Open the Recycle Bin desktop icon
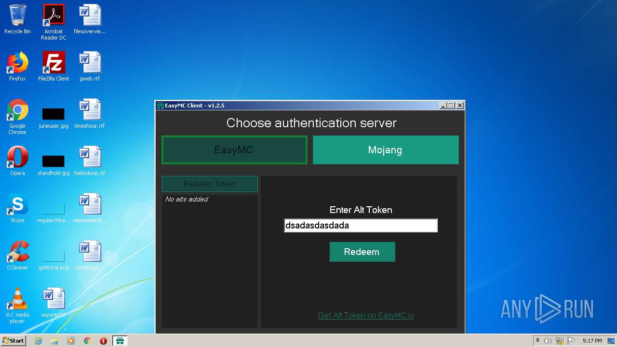Screen dimensions: 617x347 17,20
